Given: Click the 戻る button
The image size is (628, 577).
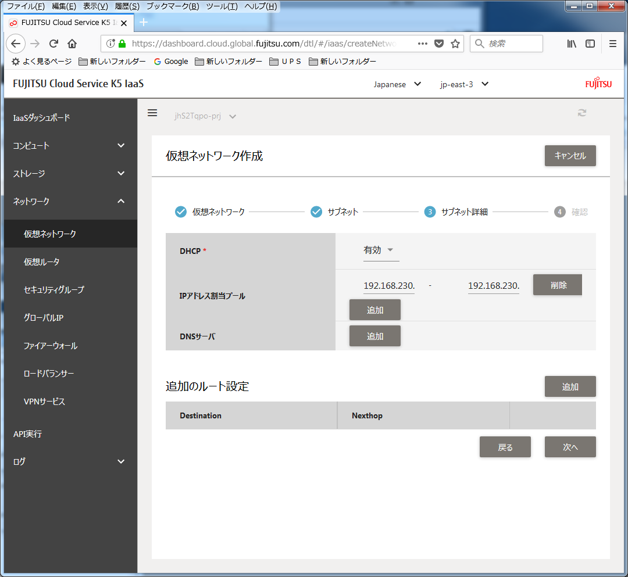Looking at the screenshot, I should [x=505, y=447].
